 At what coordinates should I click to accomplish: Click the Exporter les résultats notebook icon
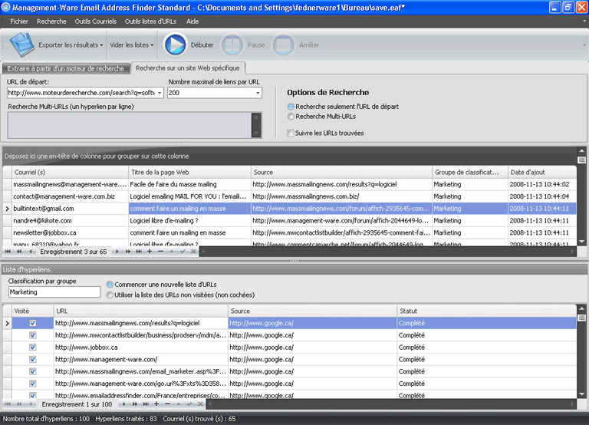(x=22, y=45)
